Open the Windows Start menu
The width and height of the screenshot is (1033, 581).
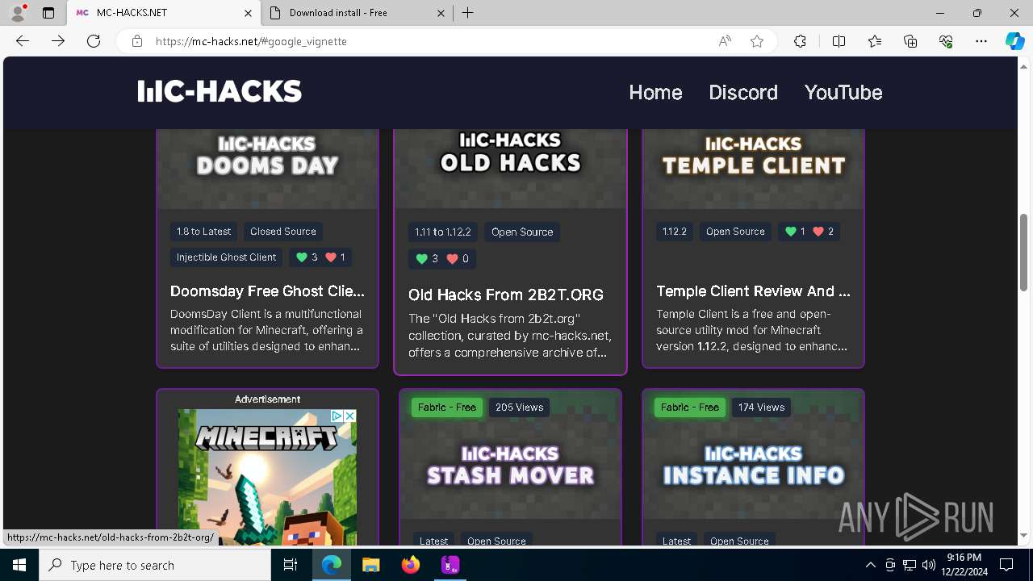click(x=19, y=565)
